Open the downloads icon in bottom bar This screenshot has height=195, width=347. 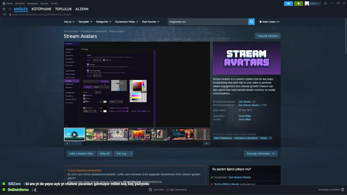[x=150, y=190]
